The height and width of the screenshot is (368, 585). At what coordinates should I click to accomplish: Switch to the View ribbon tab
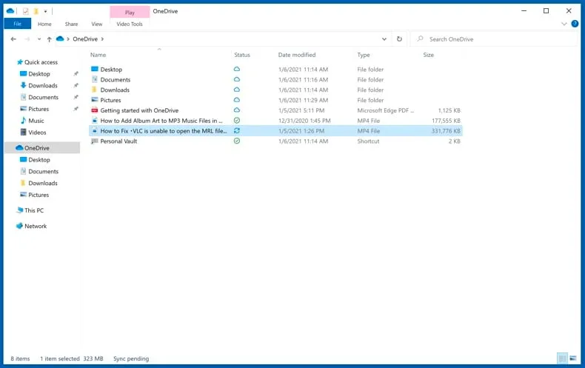click(96, 24)
